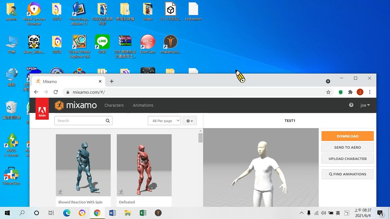
Task: Click the Mixamo logo in the header
Action: click(76, 105)
